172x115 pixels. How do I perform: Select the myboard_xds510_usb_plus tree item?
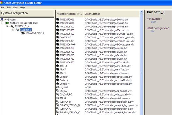23,23
